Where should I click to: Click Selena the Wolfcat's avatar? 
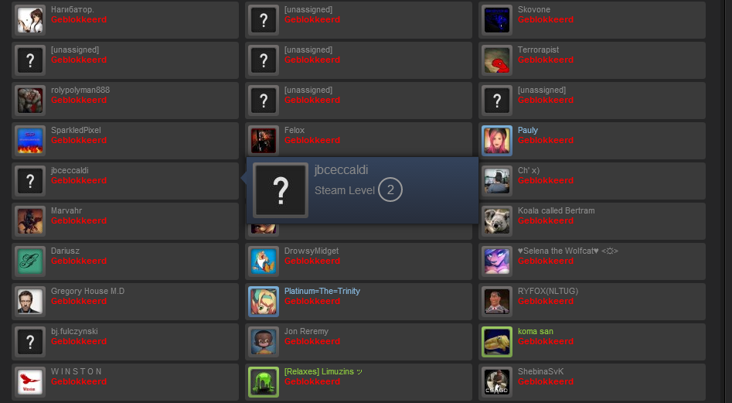pos(497,261)
